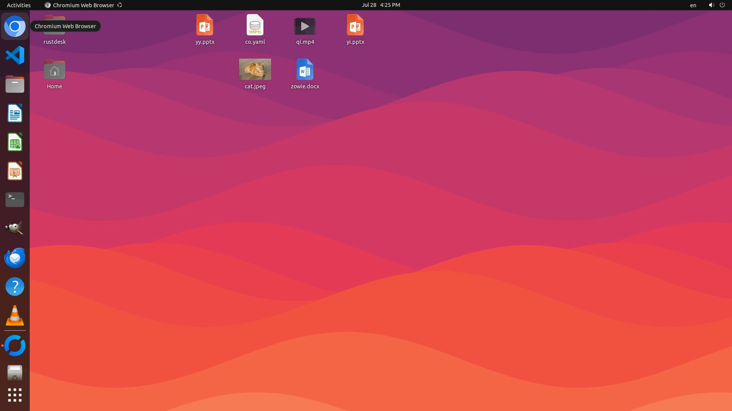Open Thunderbird mail from dock

coord(15,258)
